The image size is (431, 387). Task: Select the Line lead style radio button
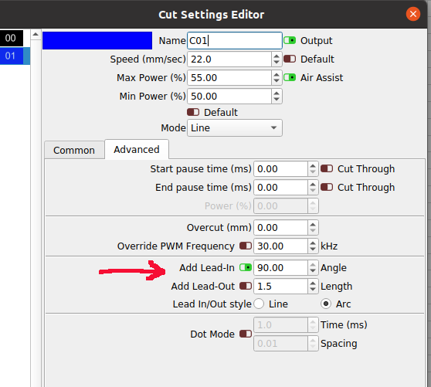pos(259,304)
